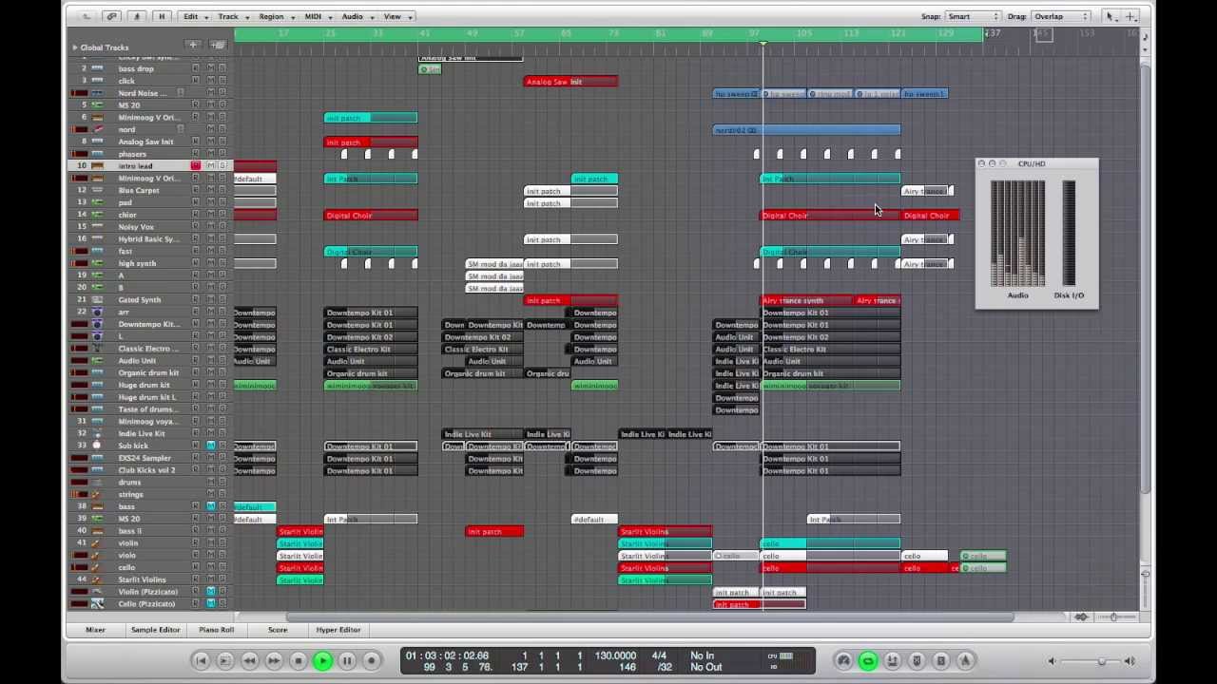The image size is (1217, 684).
Task: Start recording with the record button
Action: [372, 660]
